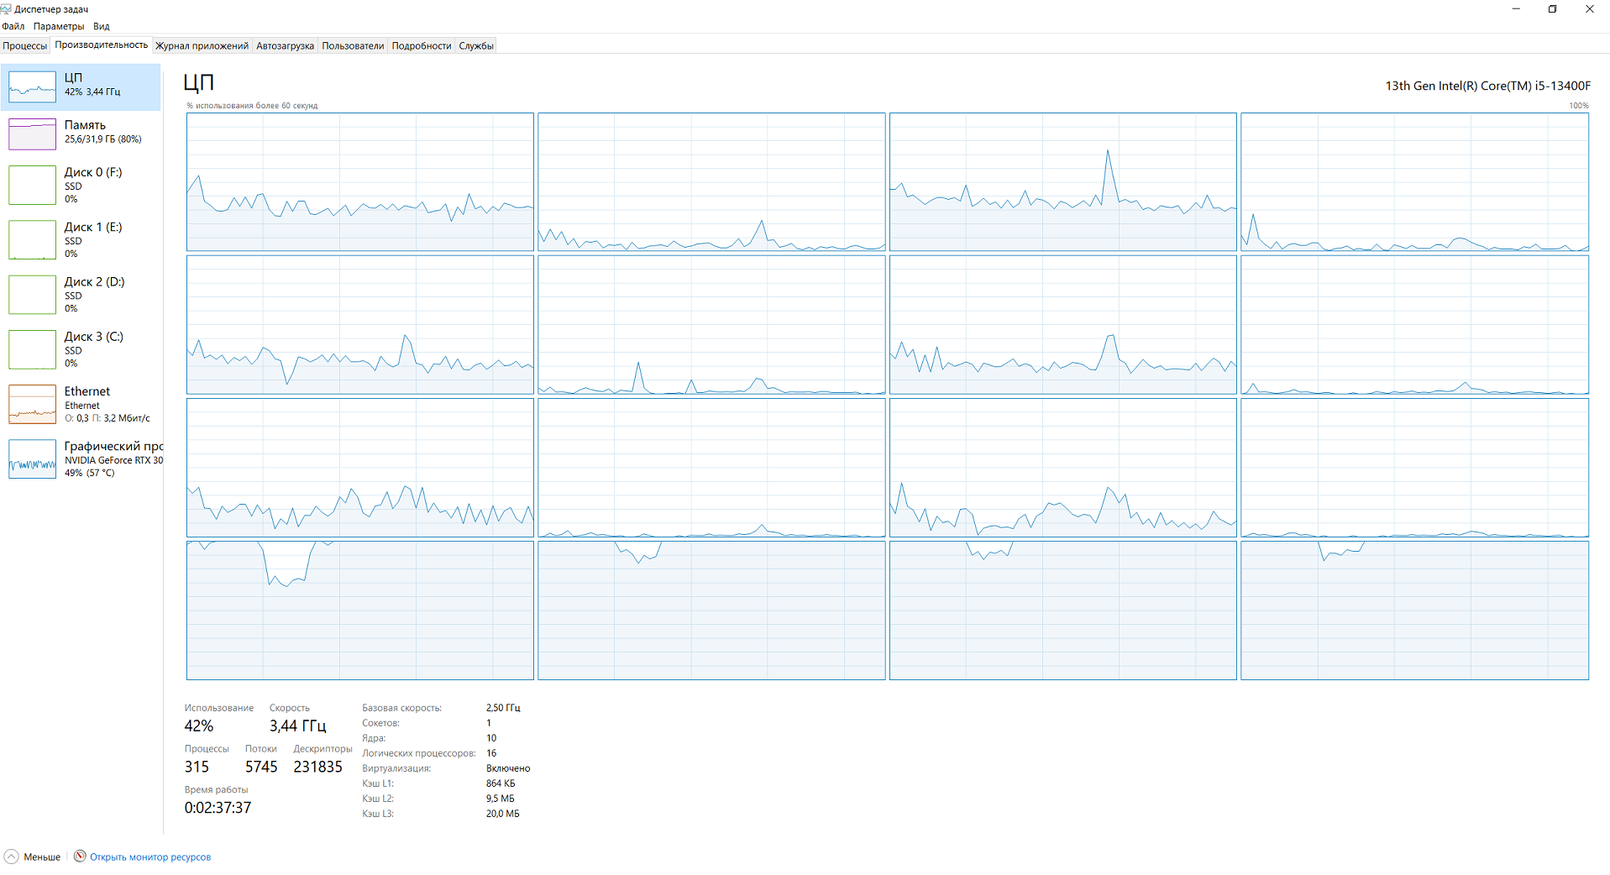Screen dimensions: 1610x875
Task: Collapse view with the Меньше chevron
Action: pyautogui.click(x=11, y=857)
